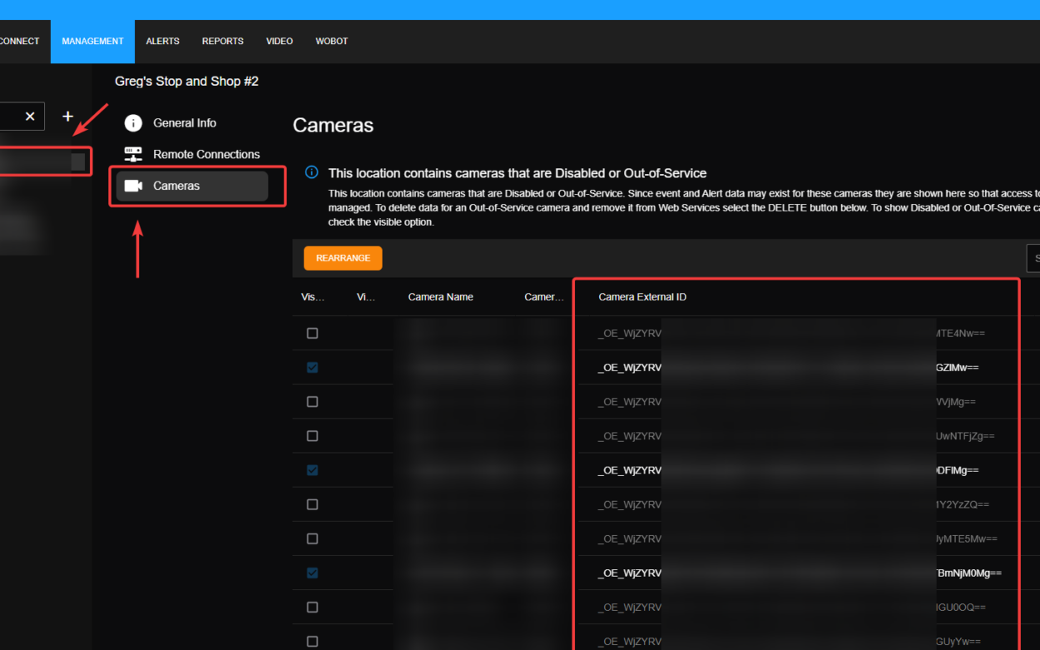Toggle the checkbox for ID ending Y2YzZQ==
The width and height of the screenshot is (1040, 650).
(313, 504)
